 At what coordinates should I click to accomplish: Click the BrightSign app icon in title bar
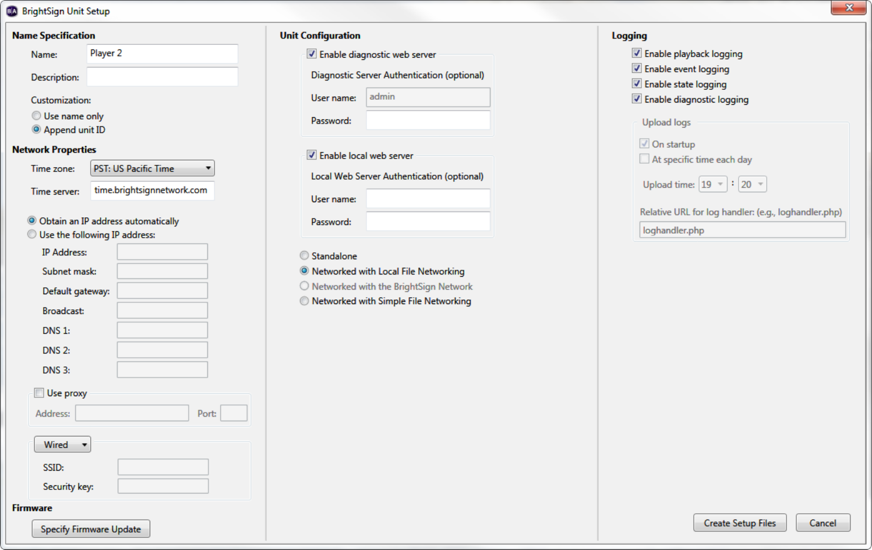12,11
